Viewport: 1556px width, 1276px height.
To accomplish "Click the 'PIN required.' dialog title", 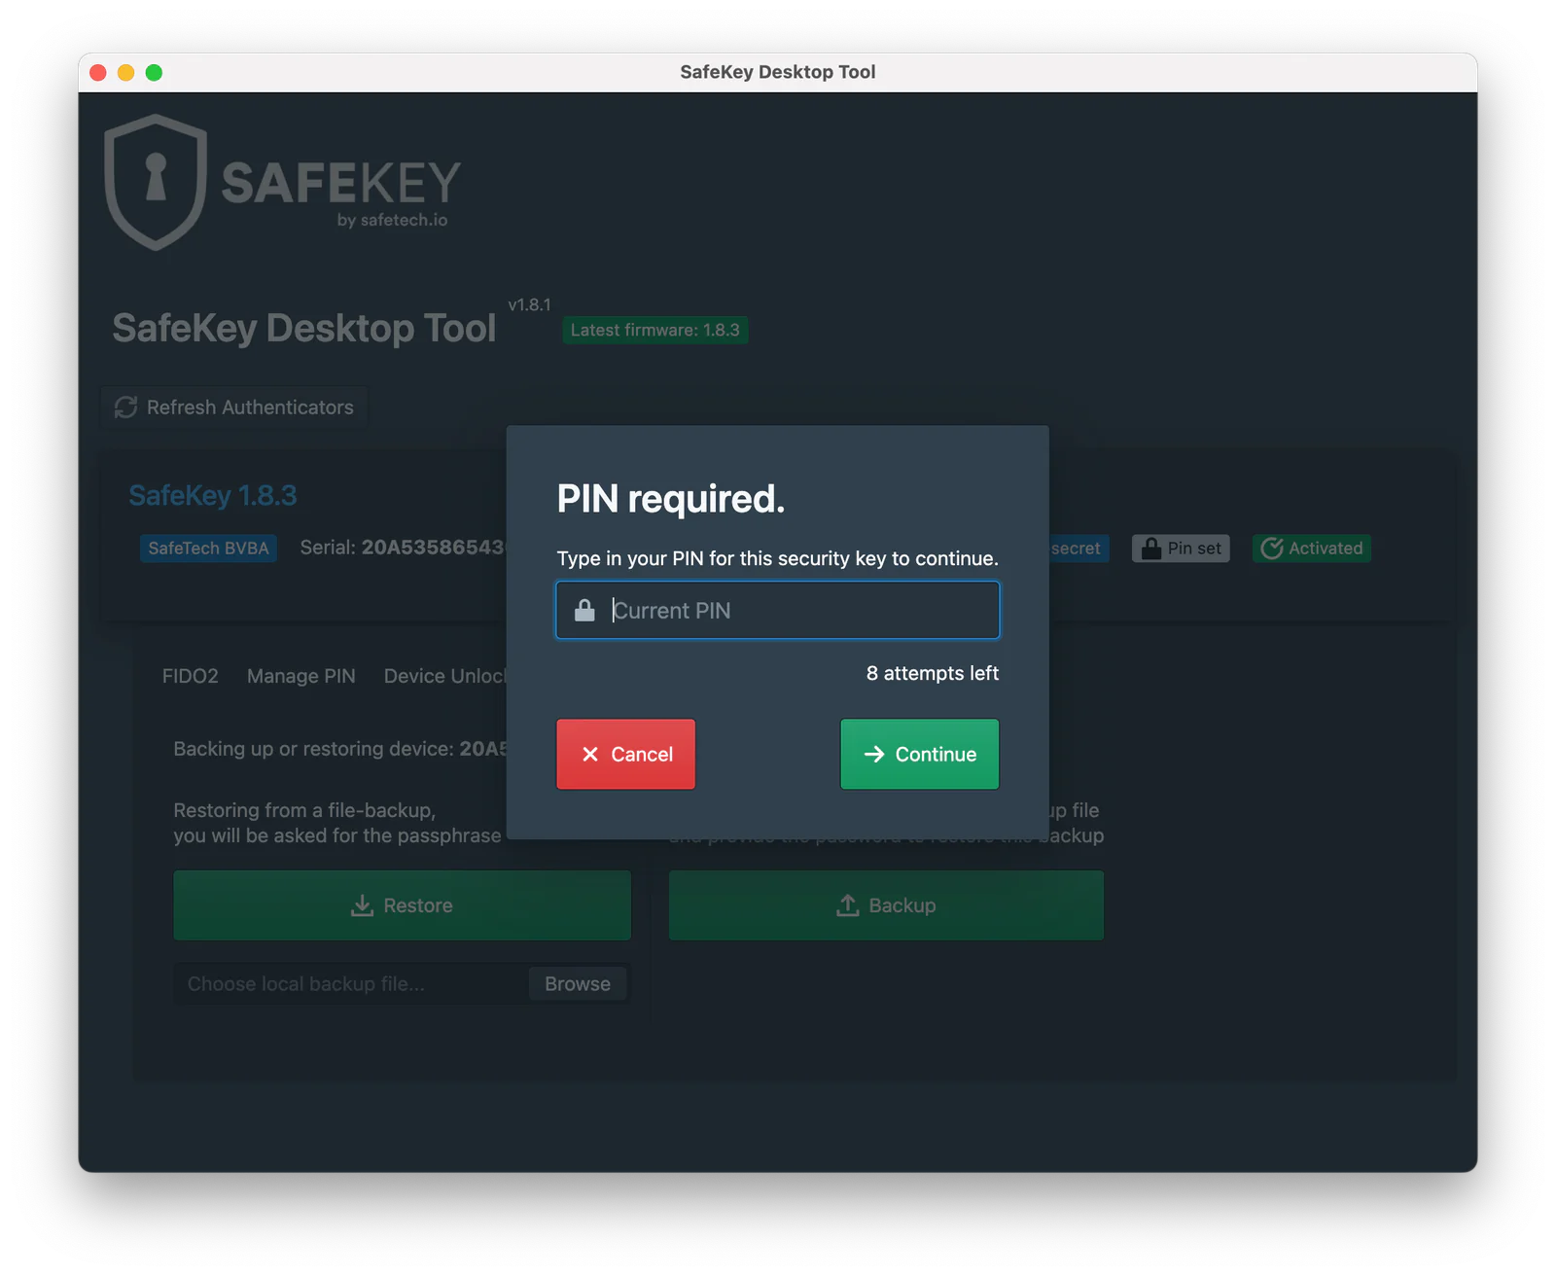I will pyautogui.click(x=671, y=499).
